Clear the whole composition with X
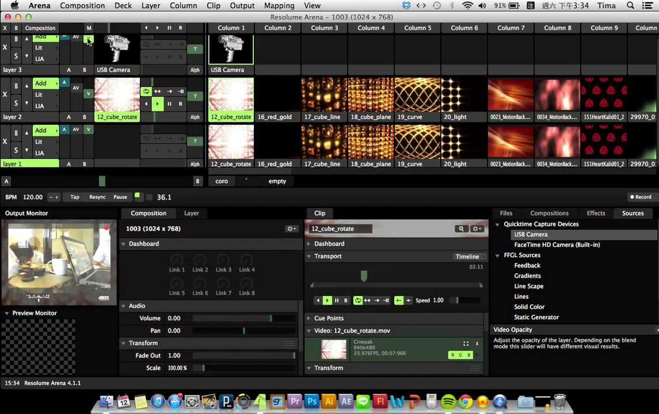Image resolution: width=659 pixels, height=414 pixels. tap(5, 28)
